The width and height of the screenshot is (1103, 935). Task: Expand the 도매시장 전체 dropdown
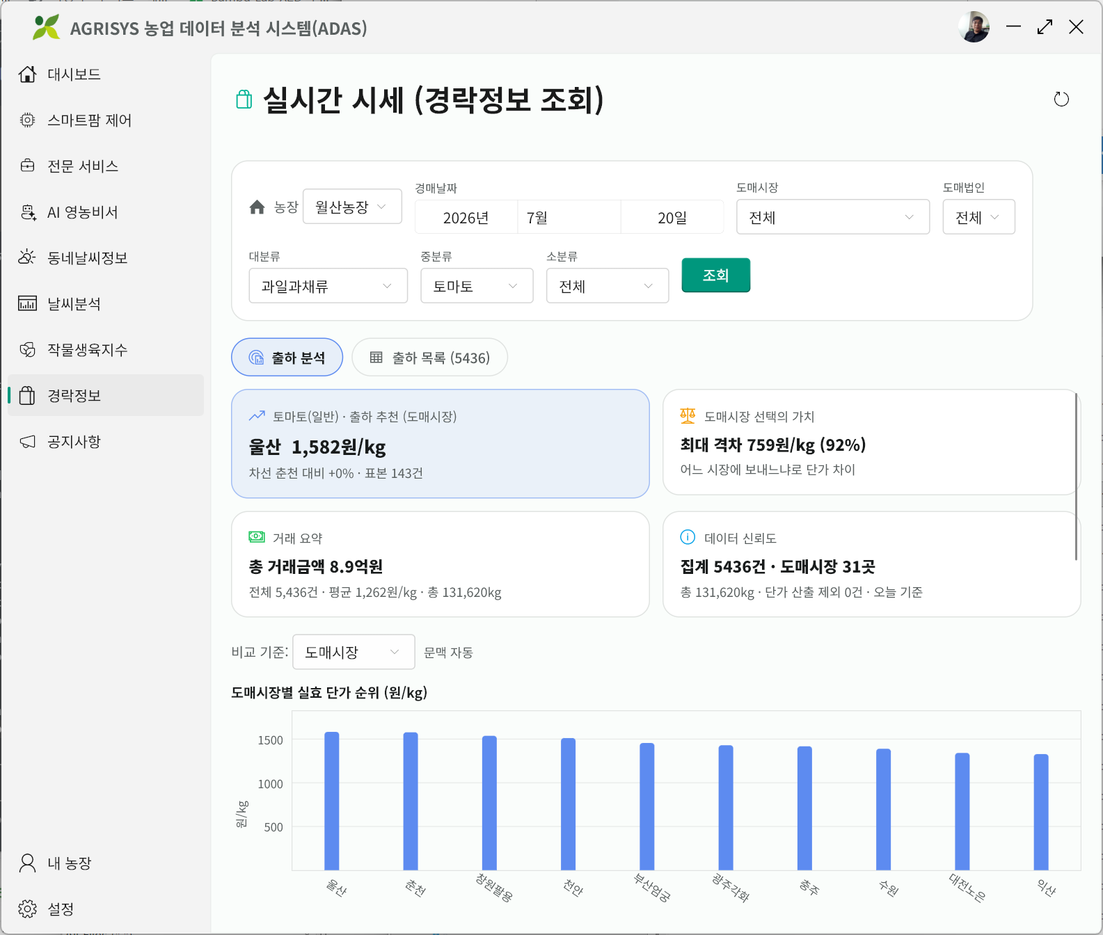tap(833, 217)
